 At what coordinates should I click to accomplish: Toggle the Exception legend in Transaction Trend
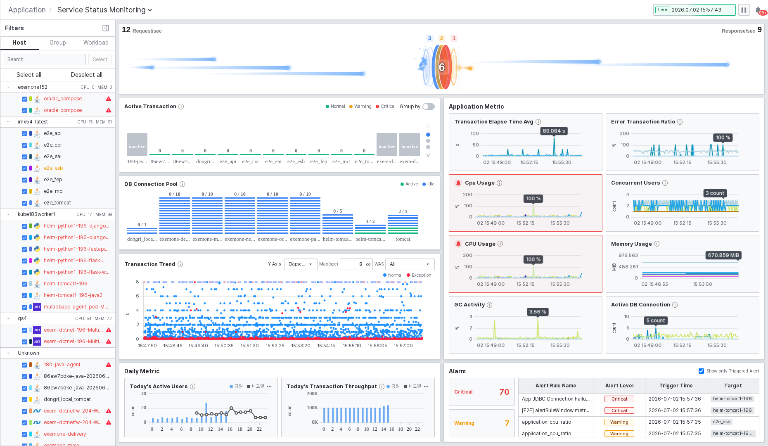(419, 275)
